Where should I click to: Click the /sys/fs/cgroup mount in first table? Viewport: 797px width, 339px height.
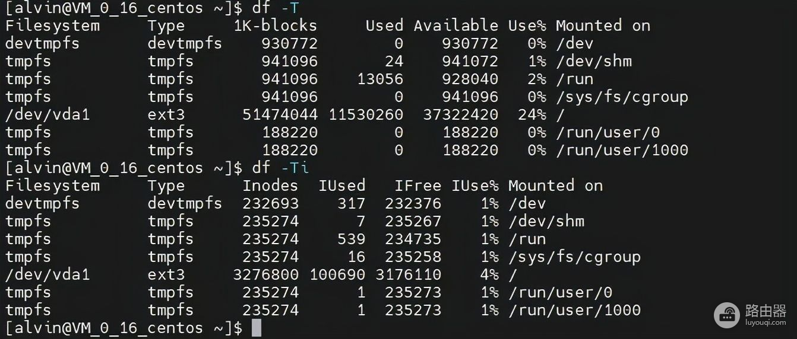click(622, 97)
